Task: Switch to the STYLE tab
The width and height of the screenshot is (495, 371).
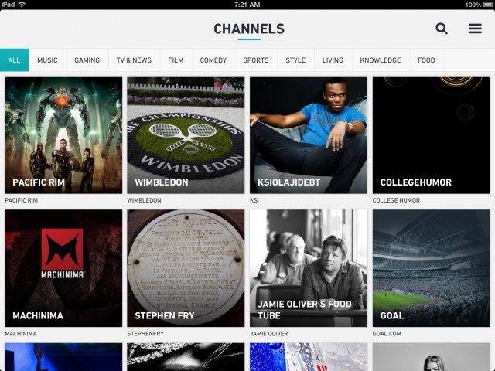Action: [x=295, y=60]
